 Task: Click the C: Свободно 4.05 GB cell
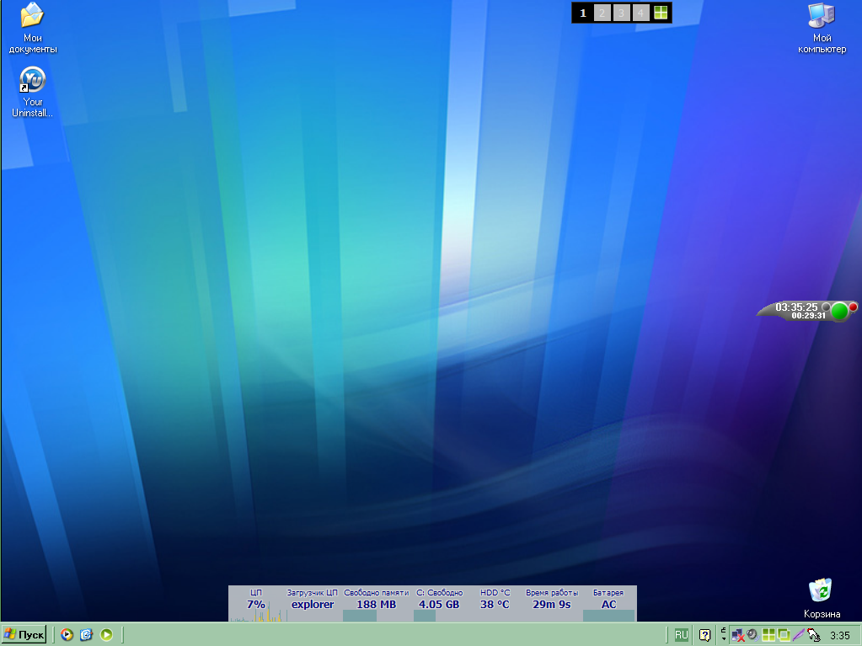pos(439,604)
